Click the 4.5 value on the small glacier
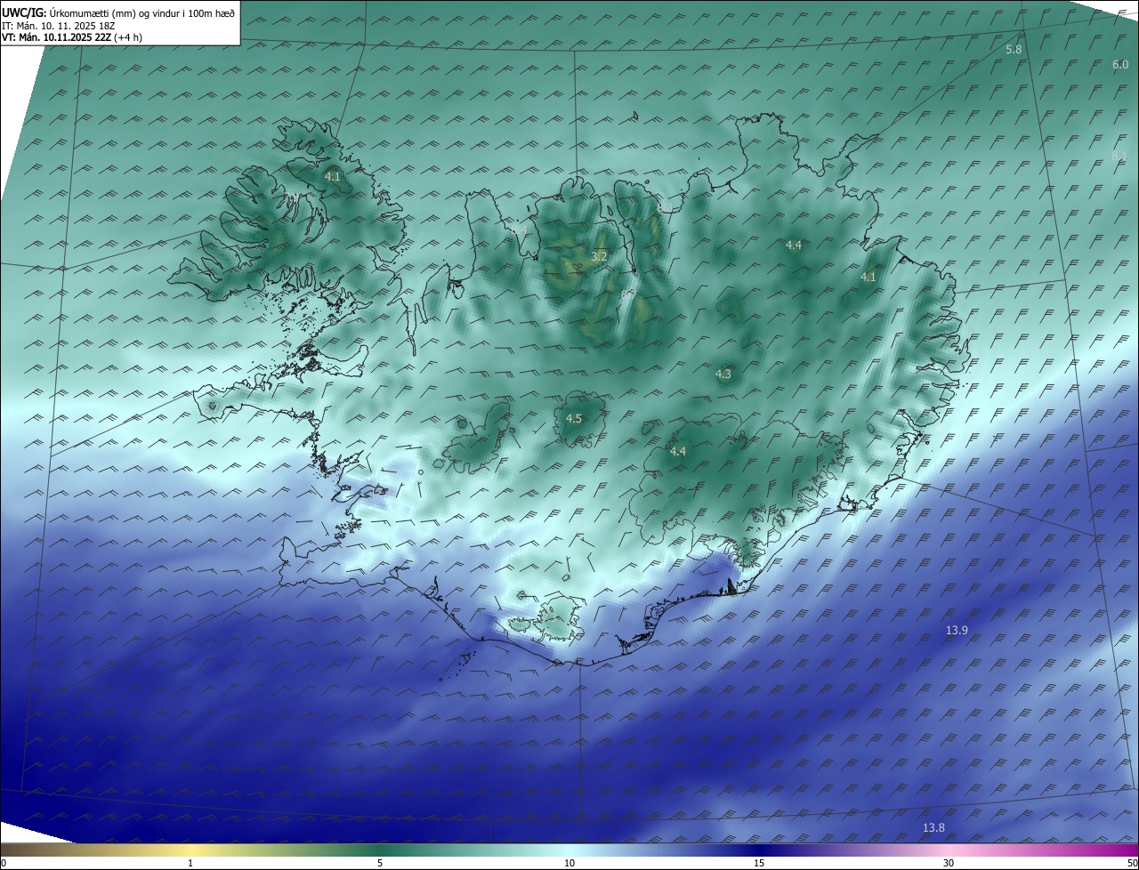The height and width of the screenshot is (870, 1139). 574,419
